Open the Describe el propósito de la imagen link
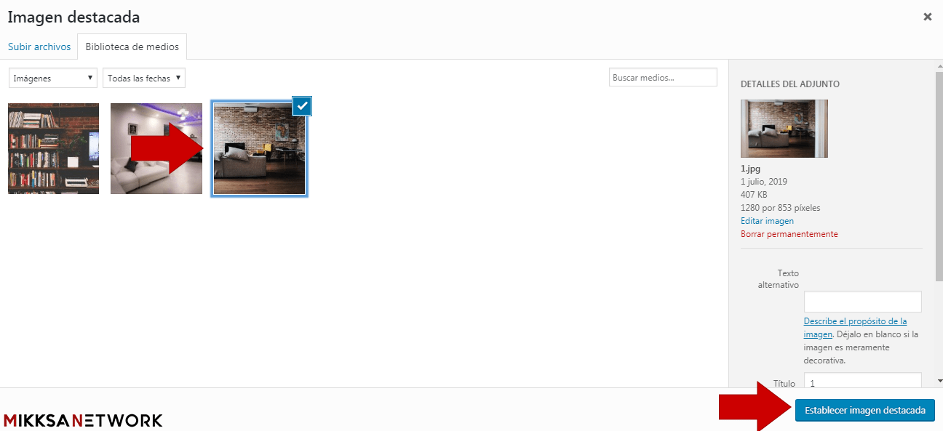The height and width of the screenshot is (431, 943). click(x=855, y=321)
